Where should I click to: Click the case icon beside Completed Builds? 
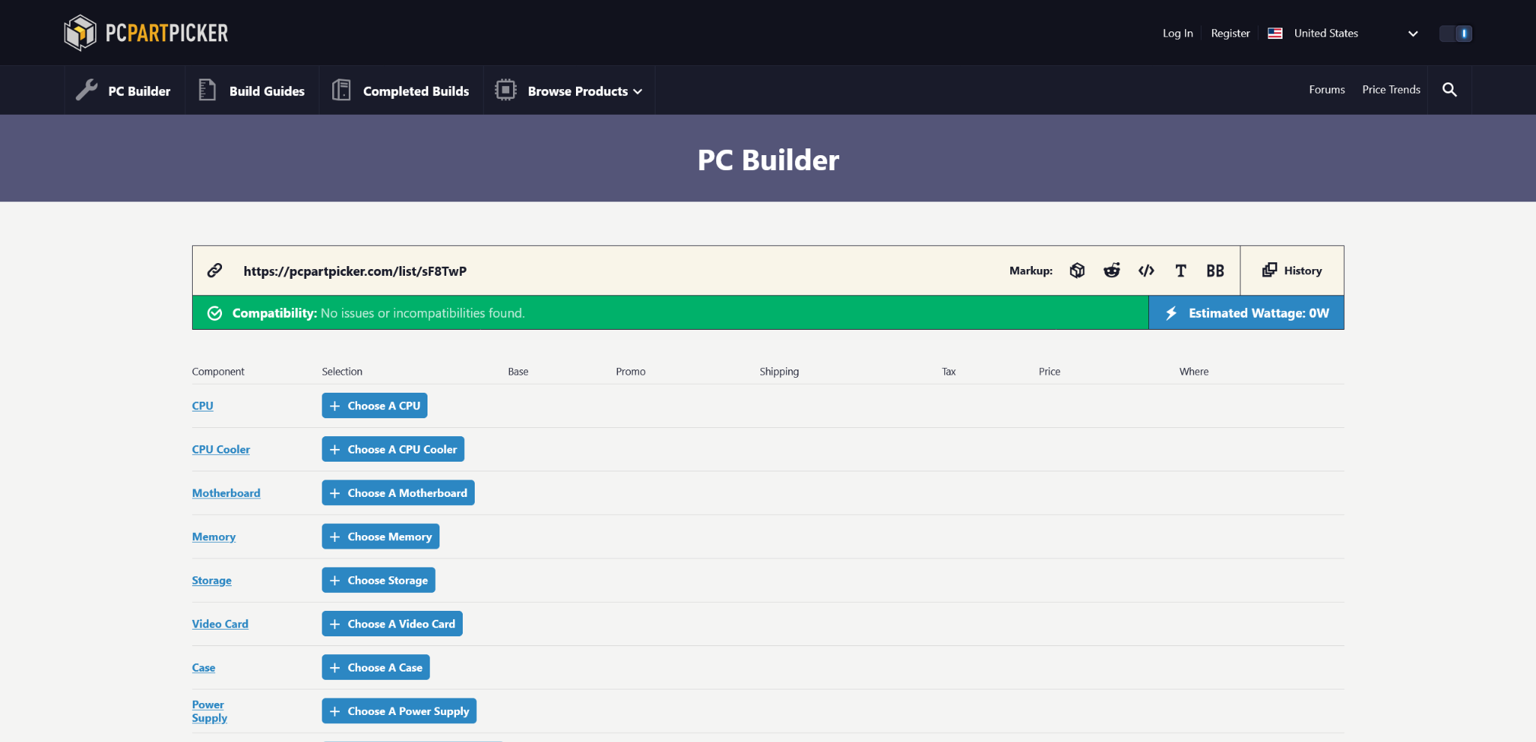[x=341, y=90]
